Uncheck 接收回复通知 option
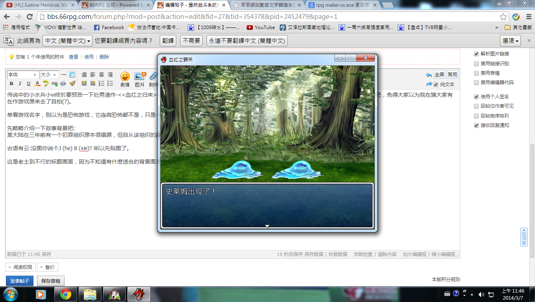The width and height of the screenshot is (535, 302). coord(476,125)
